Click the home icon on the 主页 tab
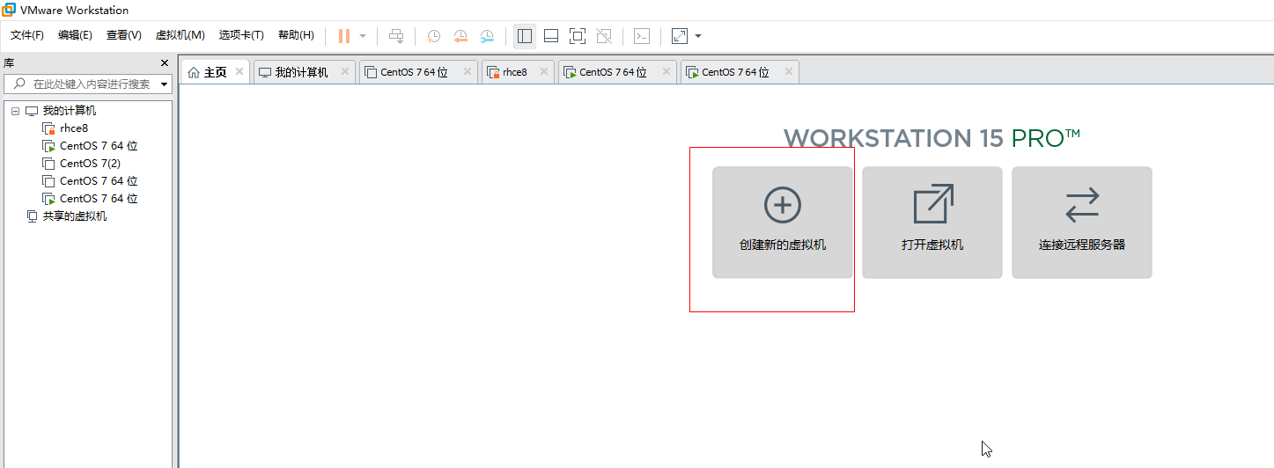 194,72
